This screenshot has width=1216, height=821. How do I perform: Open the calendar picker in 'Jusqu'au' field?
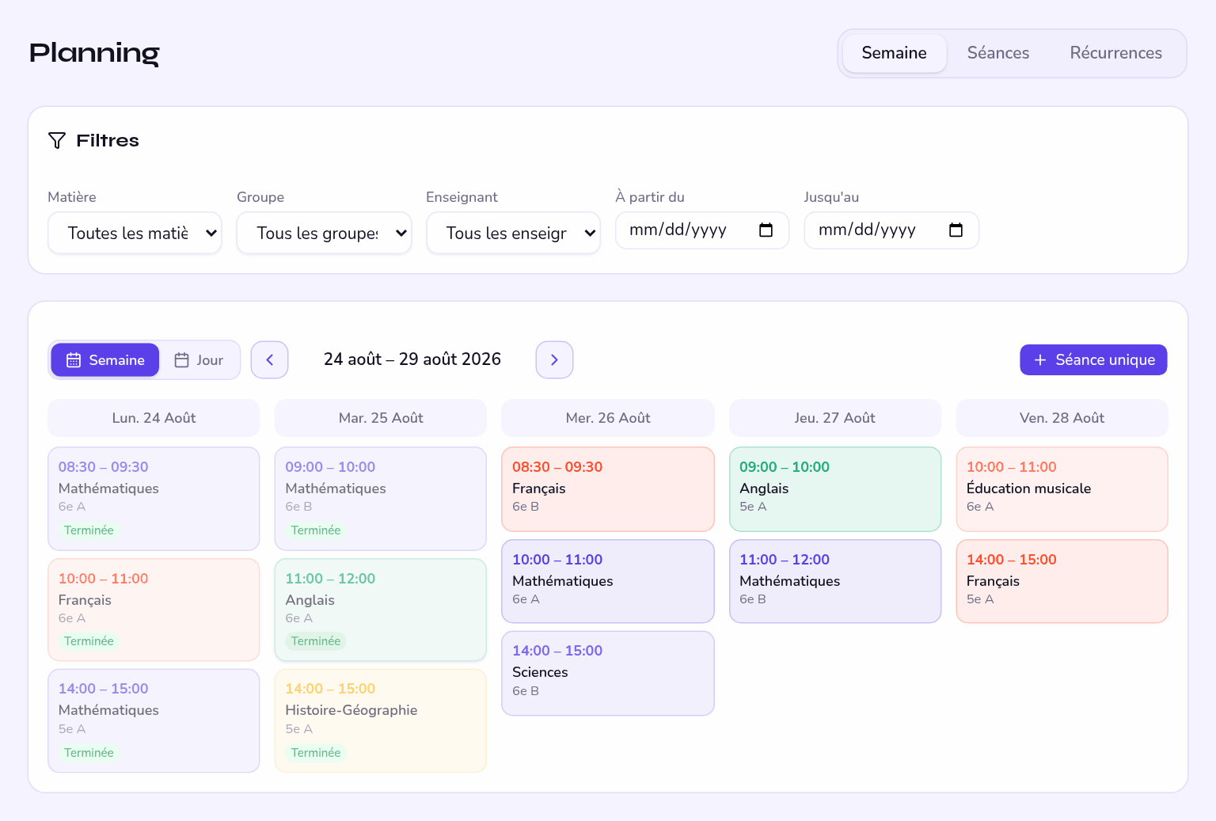[956, 230]
